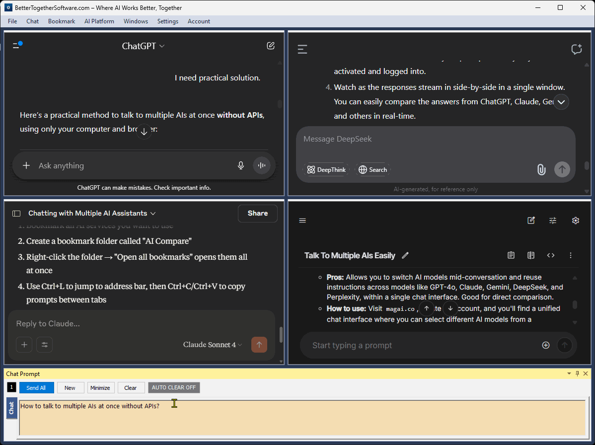
Task: Open ChatGPT model dropdown
Action: (143, 46)
